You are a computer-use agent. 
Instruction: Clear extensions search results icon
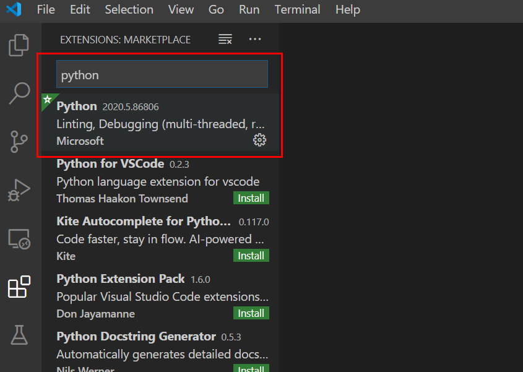(225, 40)
